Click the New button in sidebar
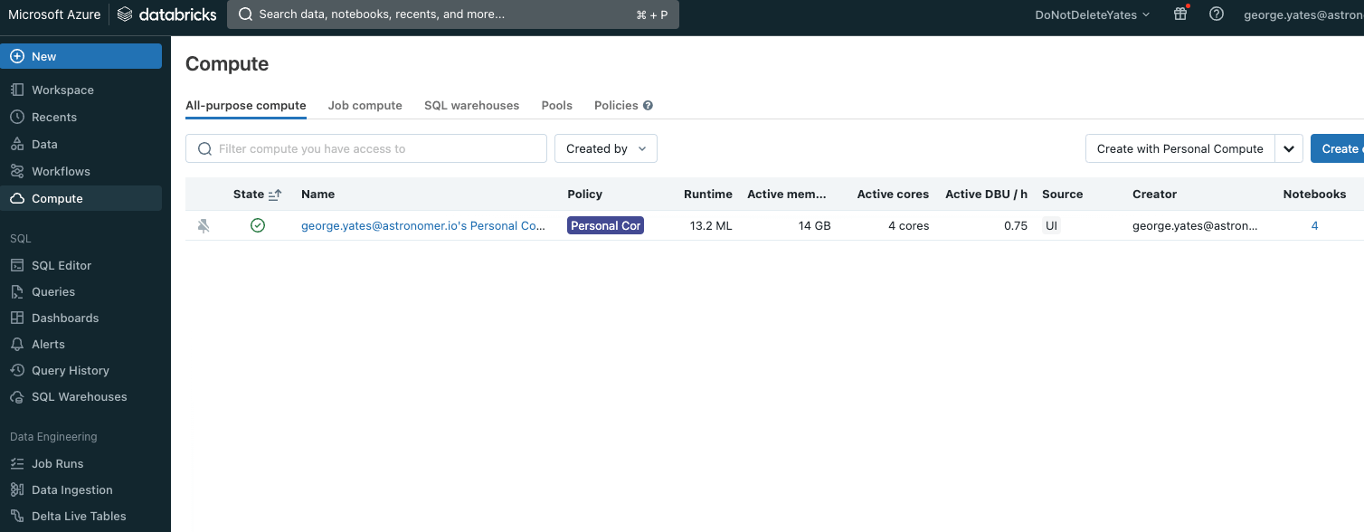Viewport: 1364px width, 532px height. pos(81,56)
